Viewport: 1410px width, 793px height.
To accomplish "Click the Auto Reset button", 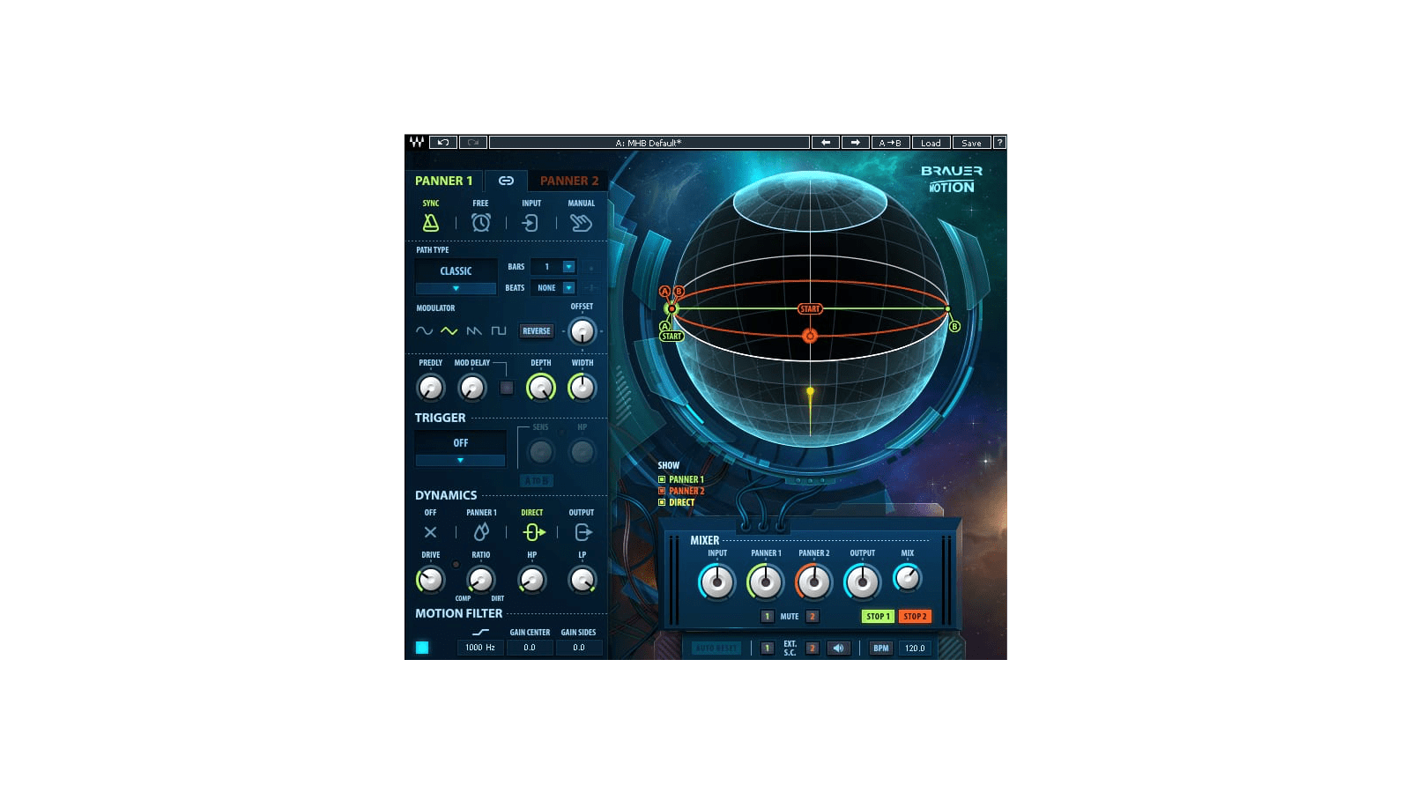I will click(716, 648).
